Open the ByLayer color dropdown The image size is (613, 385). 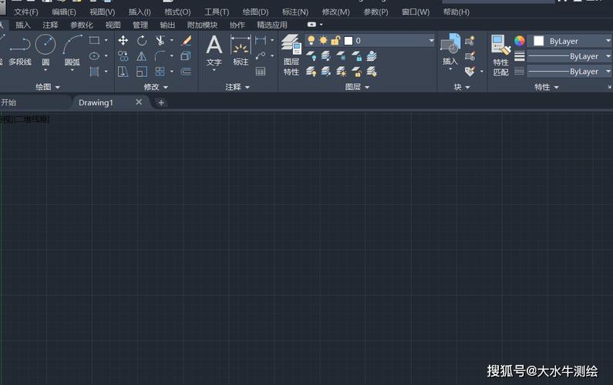[x=572, y=41]
